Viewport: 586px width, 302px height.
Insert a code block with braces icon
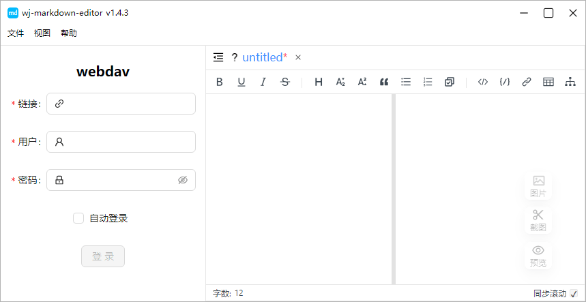point(504,82)
